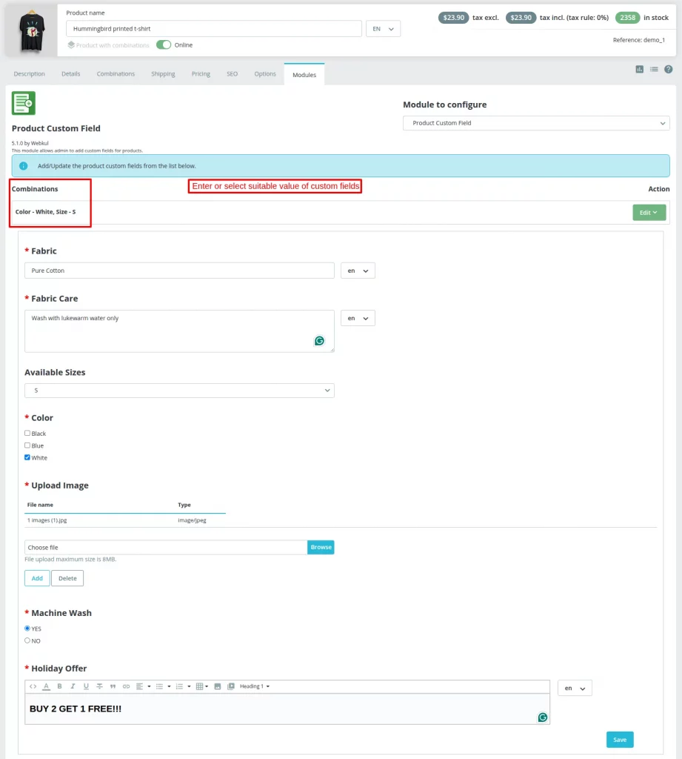Switch to the Combinations tab
The width and height of the screenshot is (682, 759).
coord(116,73)
